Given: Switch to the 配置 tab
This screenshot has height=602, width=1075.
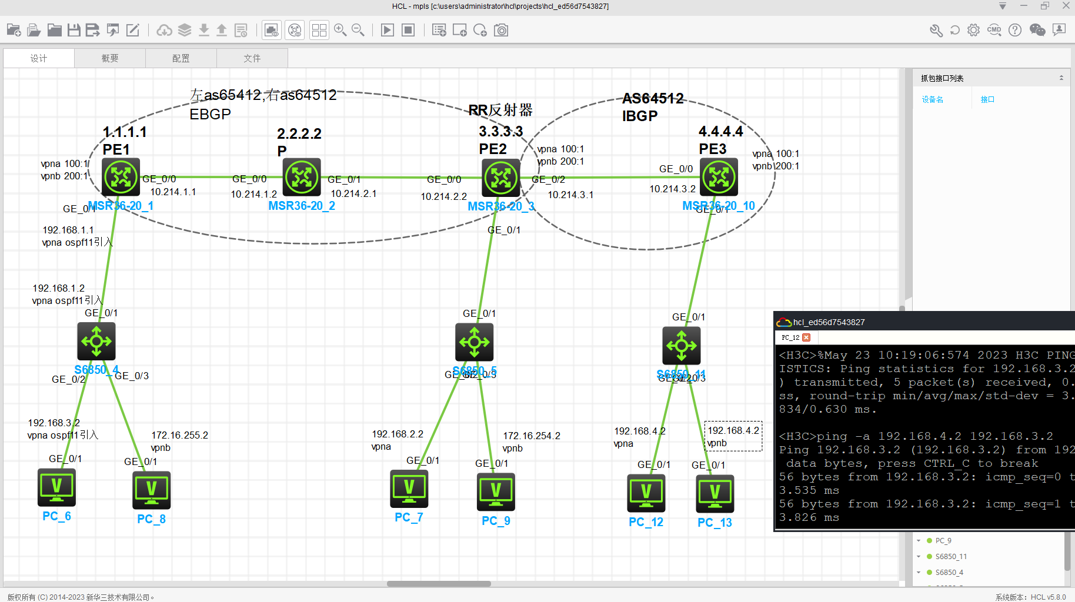Looking at the screenshot, I should click(181, 58).
